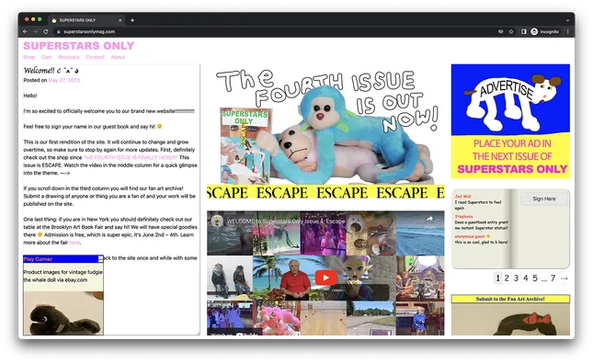Click guestbook entry by anonymous guest
The height and width of the screenshot is (363, 593).
pos(481,239)
